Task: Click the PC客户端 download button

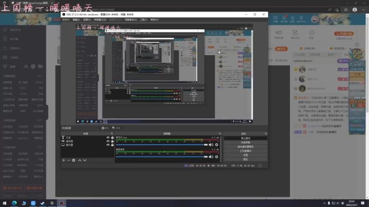Action: (x=344, y=34)
